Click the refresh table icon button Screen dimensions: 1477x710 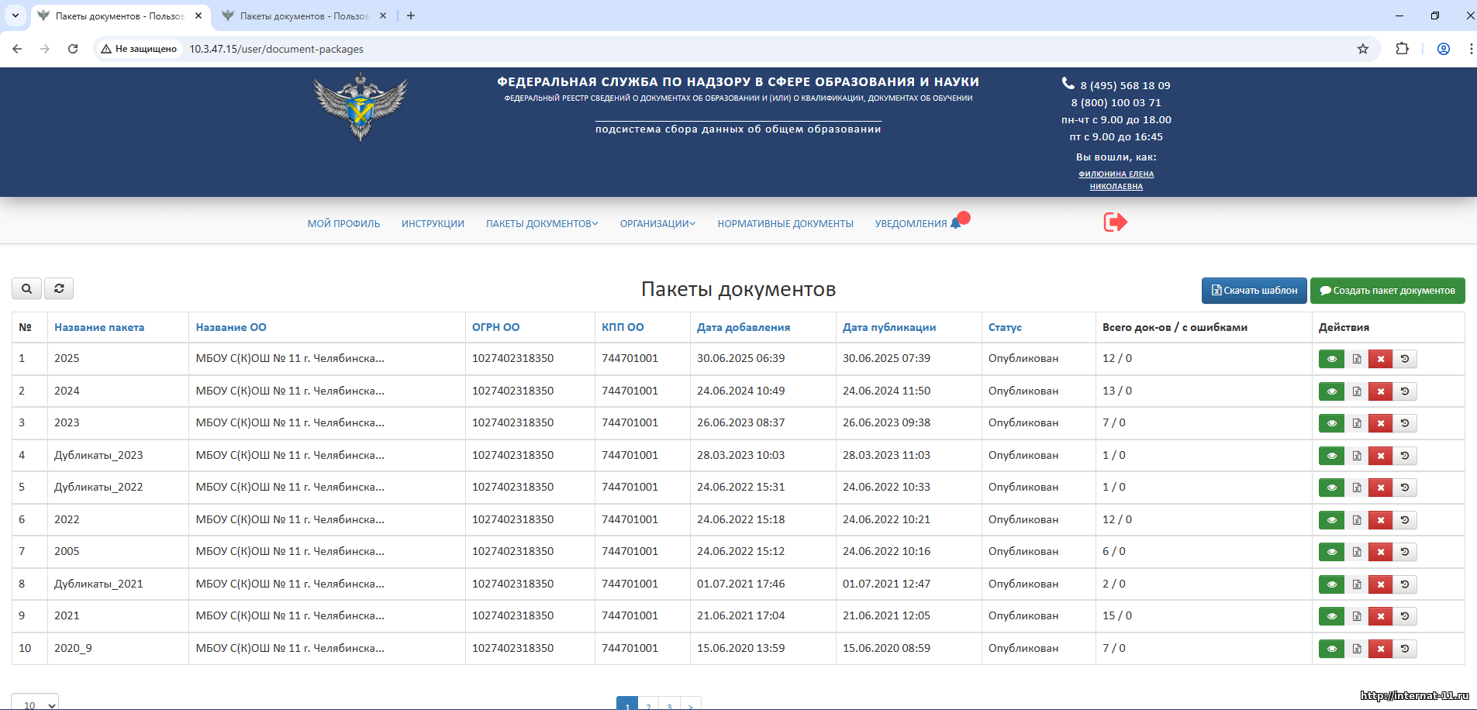click(59, 288)
